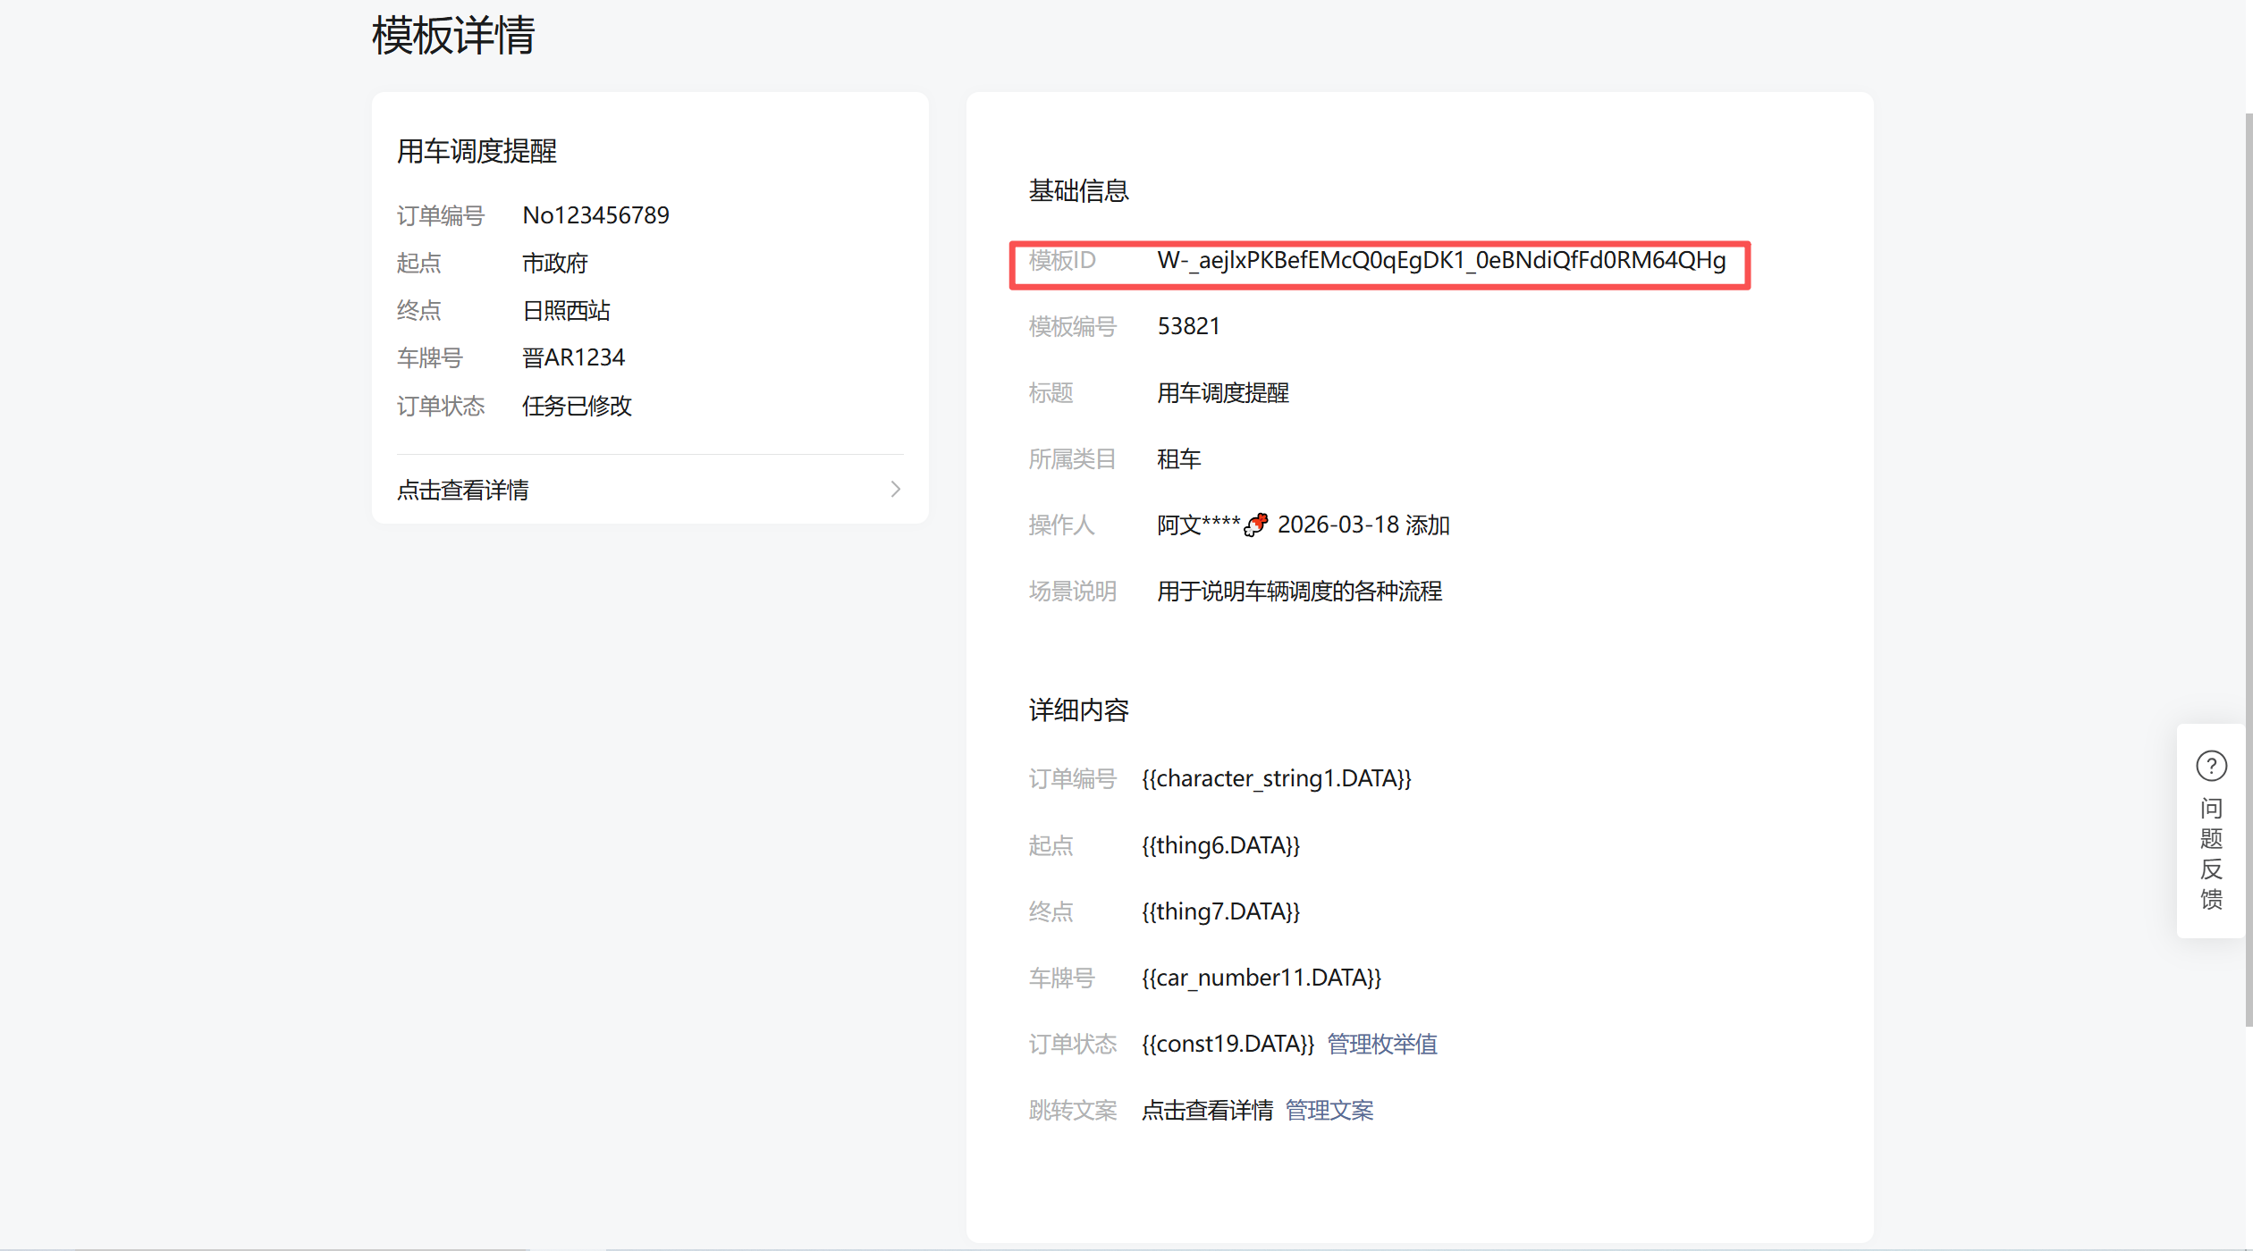
Task: Click the {{character_string1.DATA}} field value
Action: click(1276, 778)
